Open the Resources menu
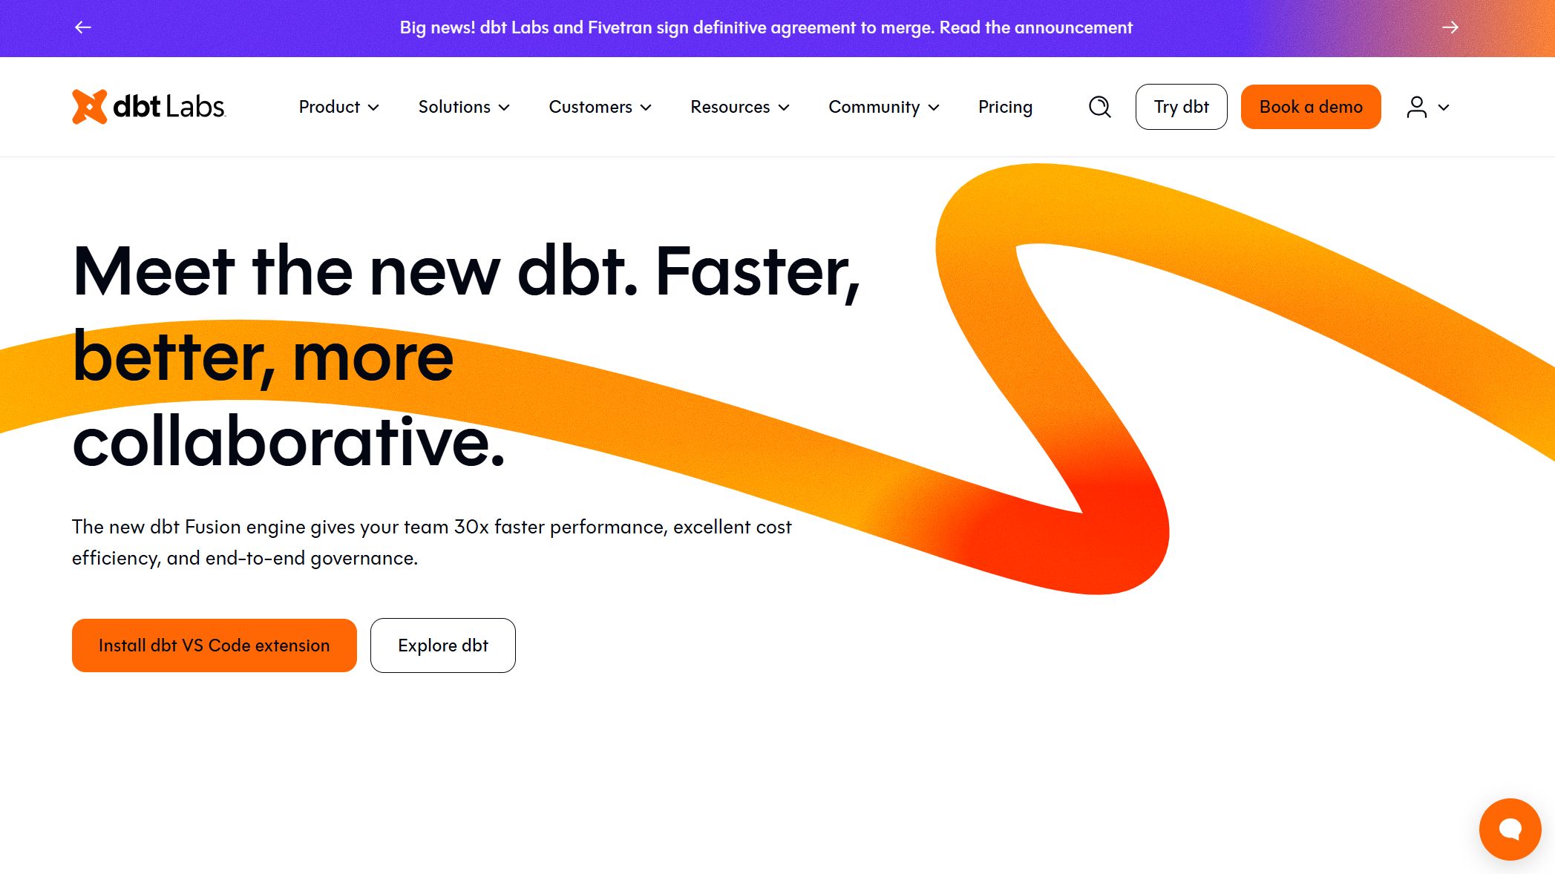The height and width of the screenshot is (874, 1555). 739,107
